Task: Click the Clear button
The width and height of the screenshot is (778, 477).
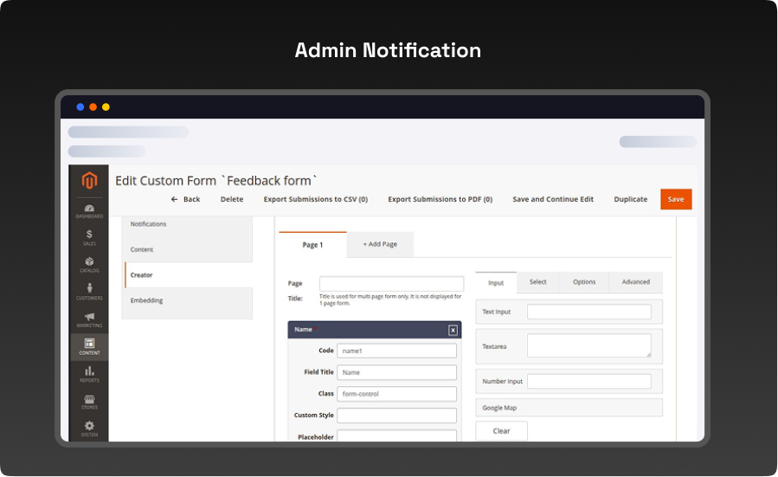Action: [x=501, y=430]
